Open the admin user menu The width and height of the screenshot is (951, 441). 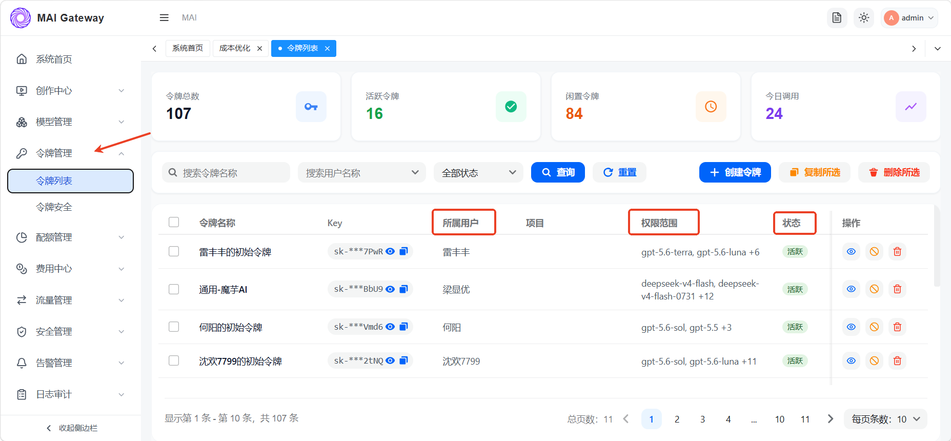pyautogui.click(x=909, y=18)
